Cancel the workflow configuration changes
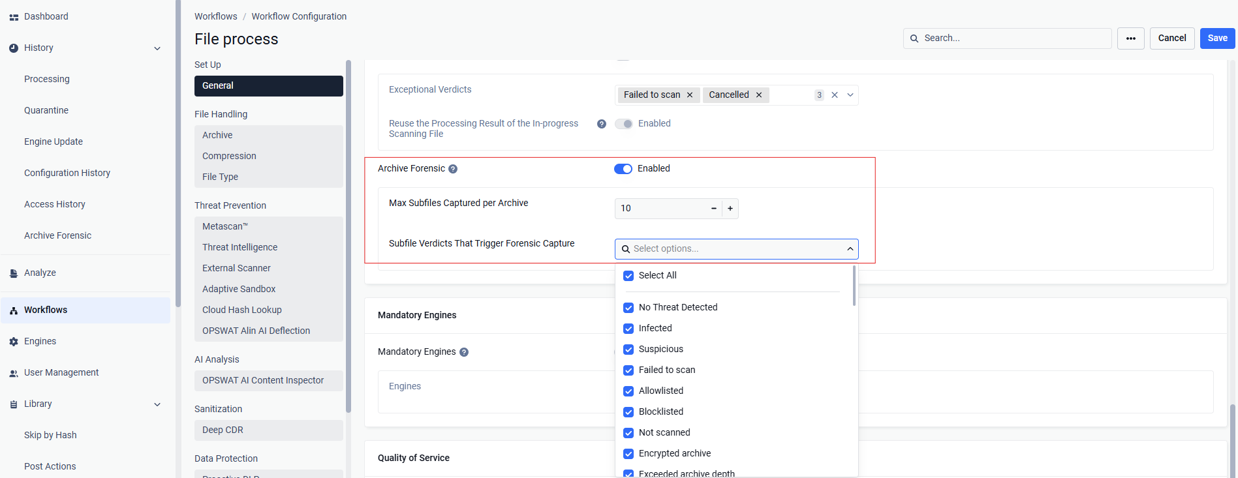 pyautogui.click(x=1172, y=38)
